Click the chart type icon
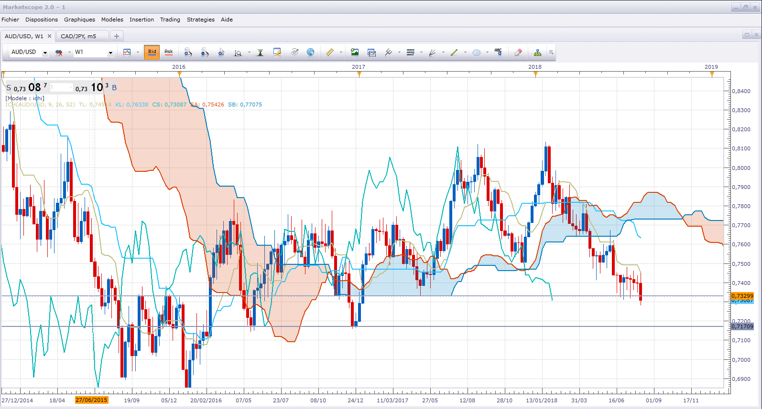762x409 pixels. pyautogui.click(x=127, y=52)
